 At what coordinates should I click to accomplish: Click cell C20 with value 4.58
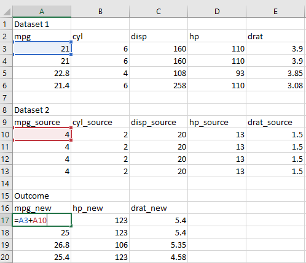point(159,257)
